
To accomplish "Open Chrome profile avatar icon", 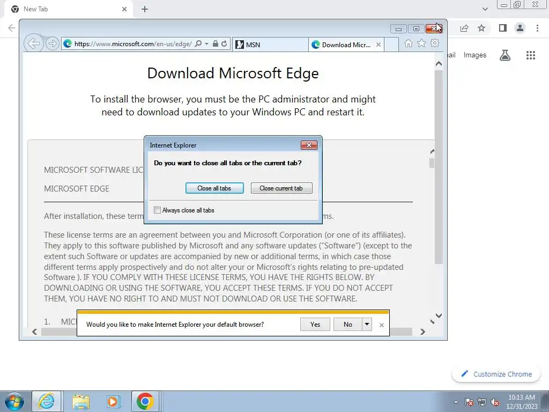I will pos(520,28).
